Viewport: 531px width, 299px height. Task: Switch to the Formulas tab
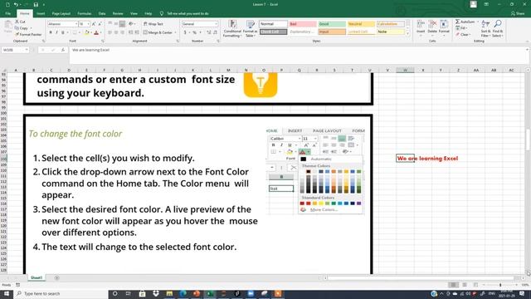(x=85, y=13)
